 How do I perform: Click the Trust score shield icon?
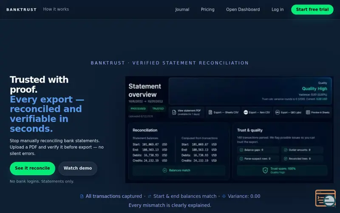265,170
